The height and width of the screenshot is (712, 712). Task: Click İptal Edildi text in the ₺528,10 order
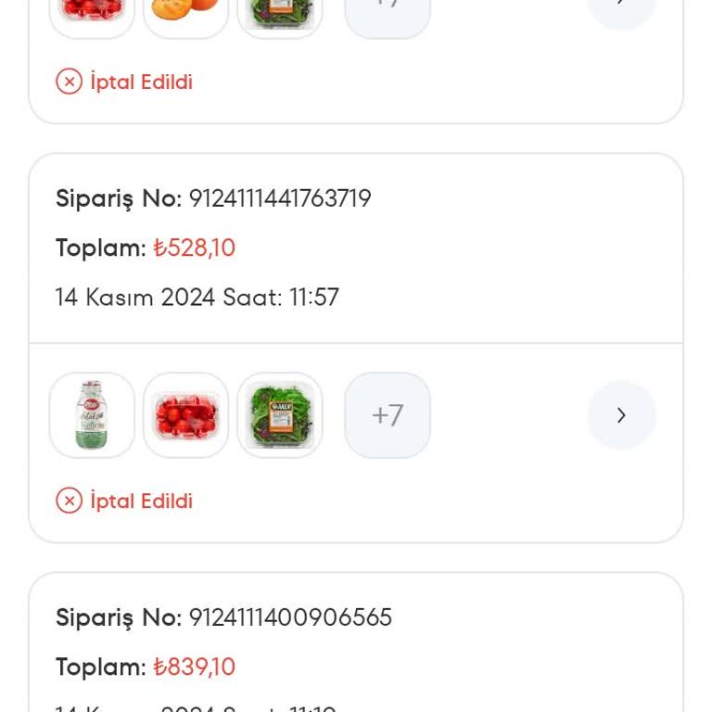pos(142,501)
